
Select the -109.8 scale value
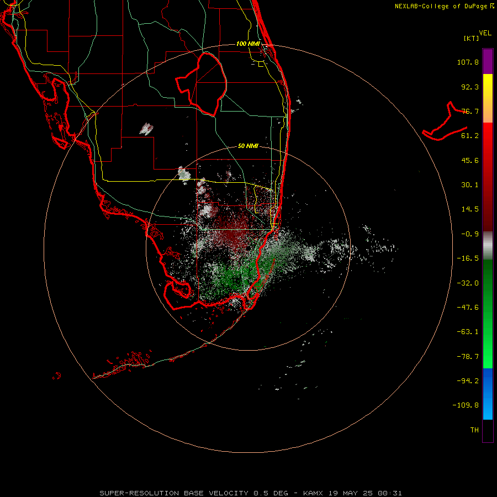tap(466, 405)
